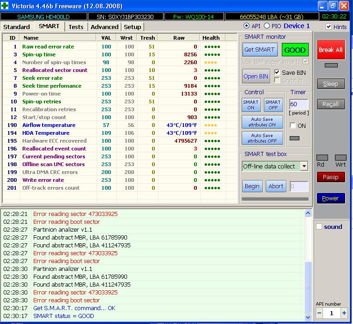
Task: Click the Fw: WQ100-14 firmware field
Action: click(x=194, y=17)
